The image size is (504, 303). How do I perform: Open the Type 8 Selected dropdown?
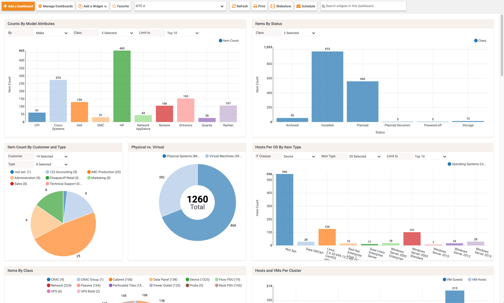[x=52, y=164]
